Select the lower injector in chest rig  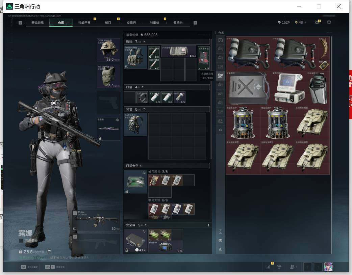[154, 64]
